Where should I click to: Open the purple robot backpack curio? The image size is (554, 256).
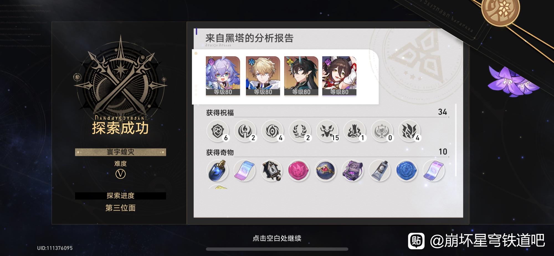point(353,171)
